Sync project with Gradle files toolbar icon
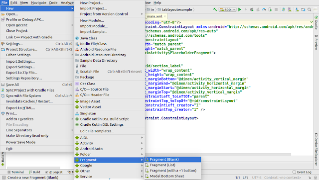Viewport: 319px width, 180px height. pos(284,9)
